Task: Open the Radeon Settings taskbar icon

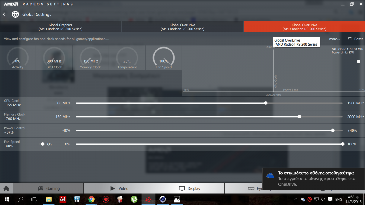Action: click(x=148, y=200)
